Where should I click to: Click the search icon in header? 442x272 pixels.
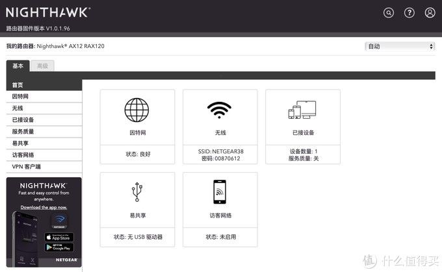[389, 13]
